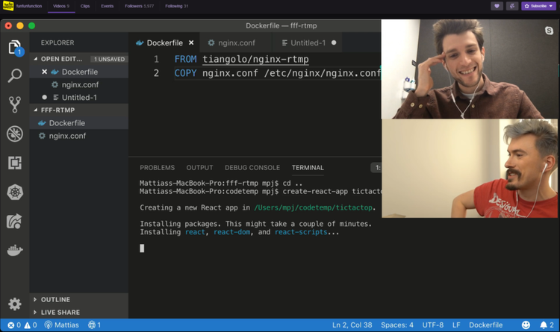
Task: Click the Manage gear icon
Action: (14, 304)
